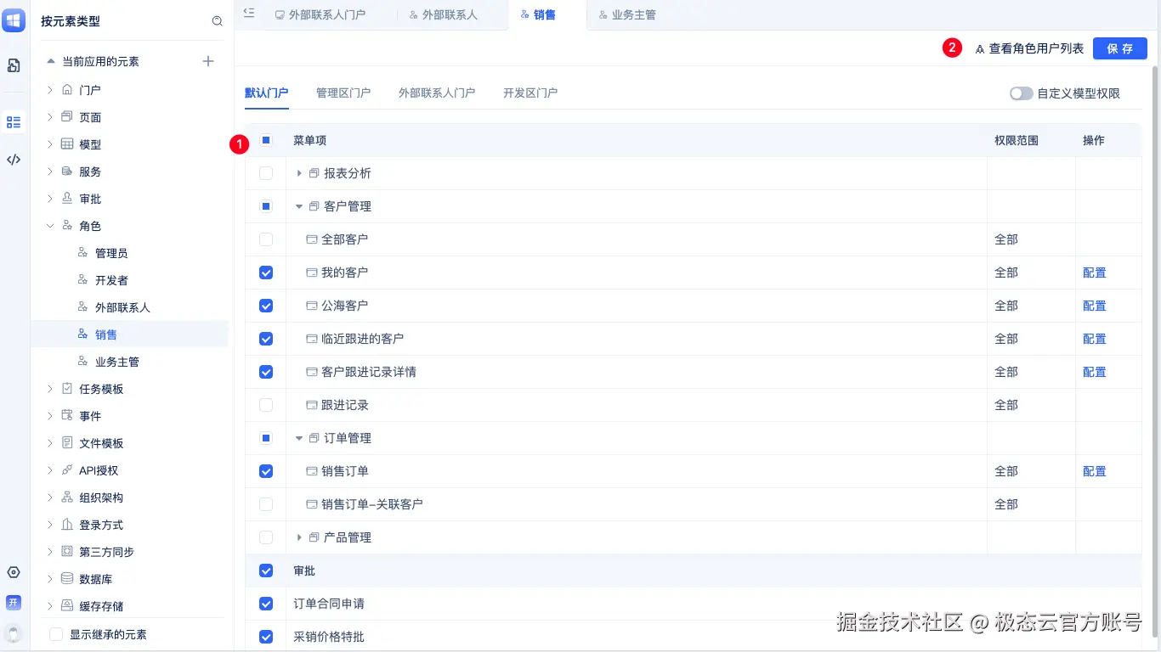
Task: Expand the 报表分析 menu group triangle
Action: pos(299,173)
